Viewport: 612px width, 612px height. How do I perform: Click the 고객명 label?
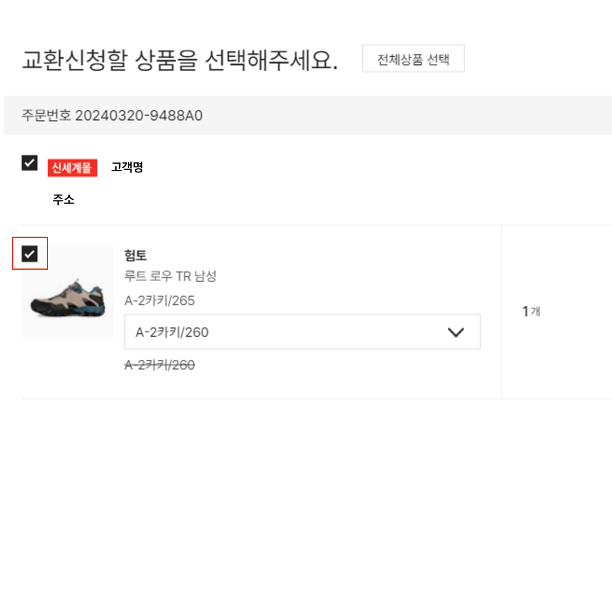127,167
